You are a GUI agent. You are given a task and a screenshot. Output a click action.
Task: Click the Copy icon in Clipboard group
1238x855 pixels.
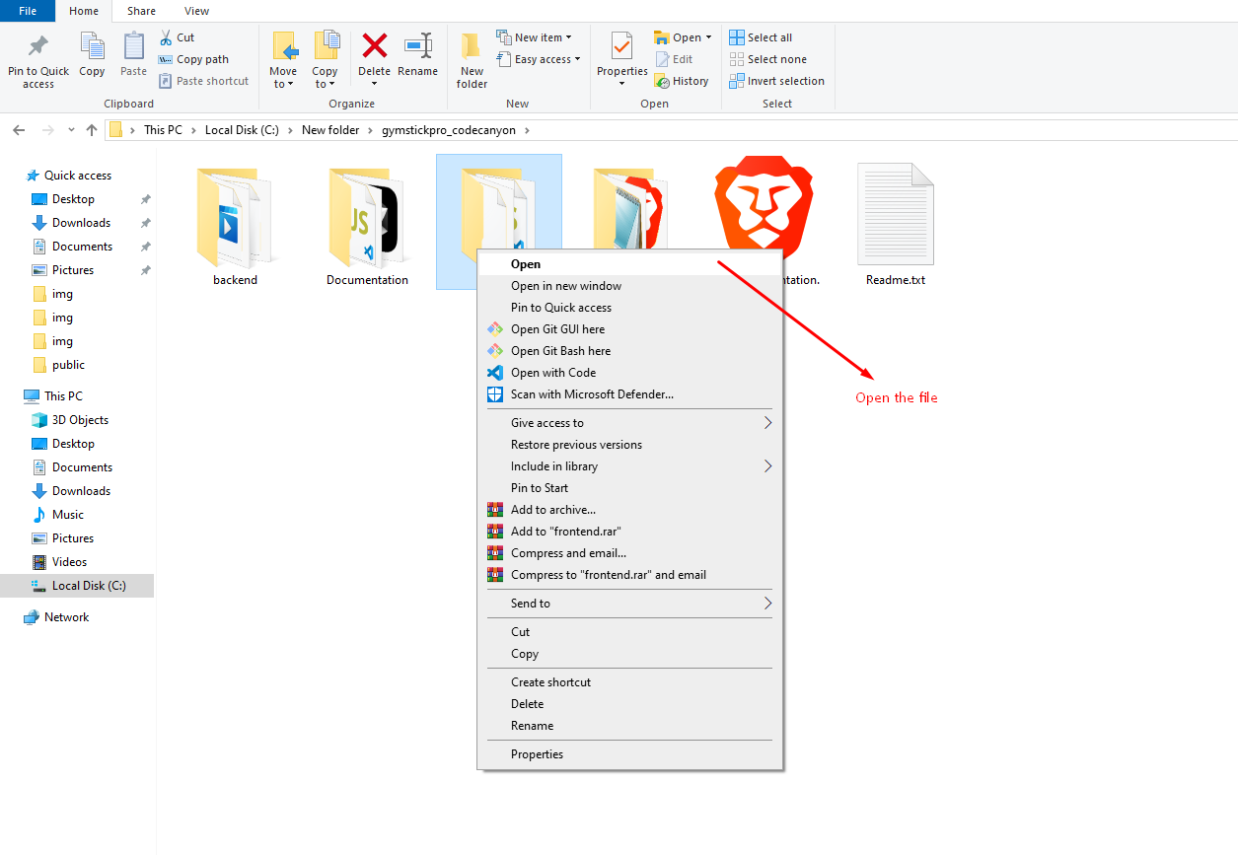(x=92, y=46)
